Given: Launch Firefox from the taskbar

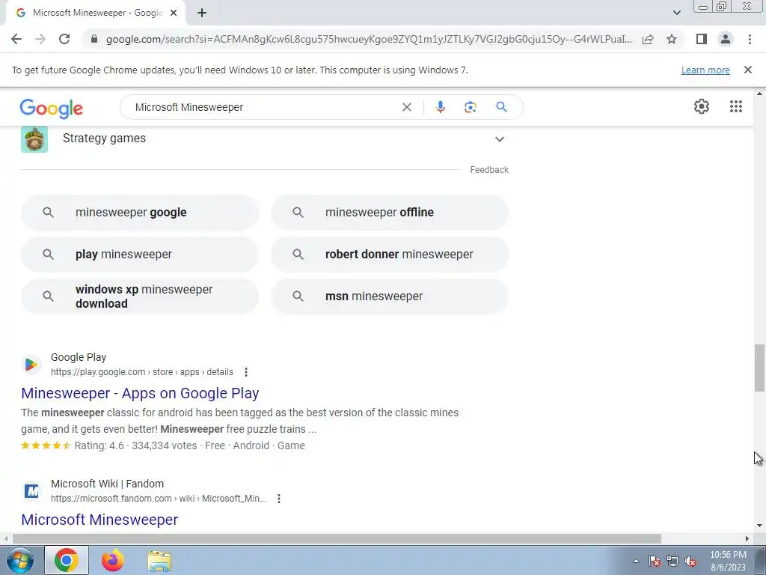Looking at the screenshot, I should 112,560.
